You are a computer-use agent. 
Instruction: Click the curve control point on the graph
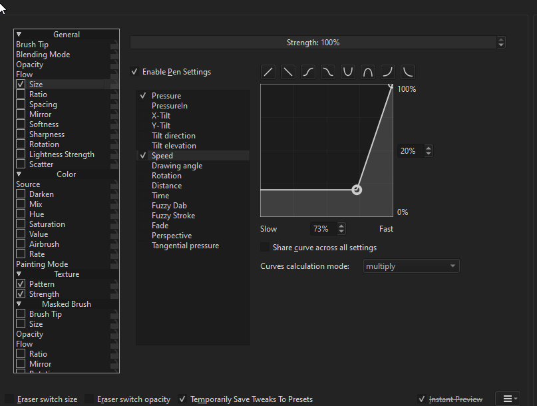(357, 190)
